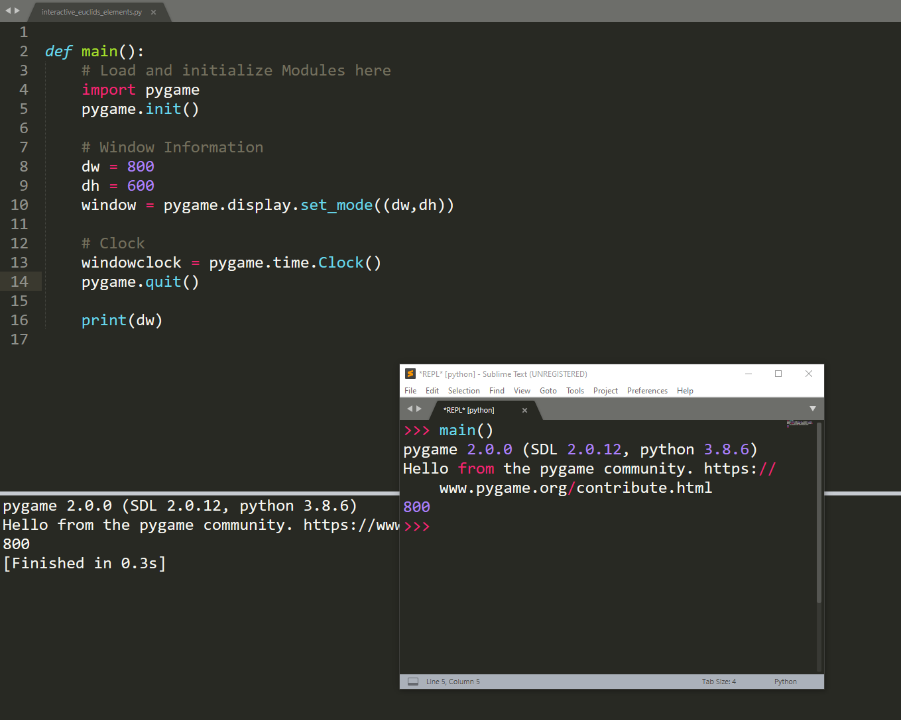901x720 pixels.
Task: Click 'import pygame' on line 4
Action: pyautogui.click(x=141, y=90)
